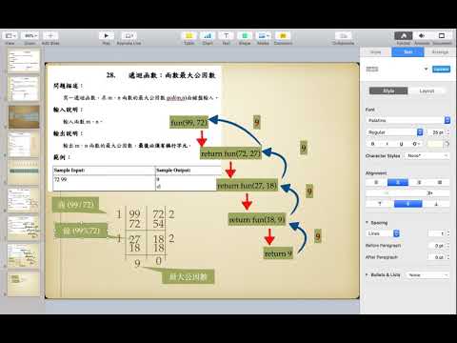The image size is (457, 343).
Task: Select the Text inspector tab
Action: (x=407, y=52)
